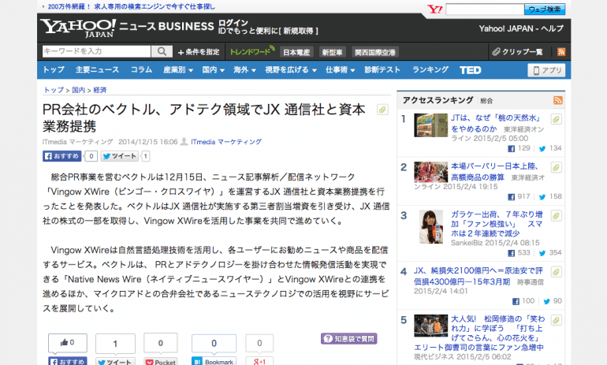
Task: Clip ranking item 4 about JX
Action: [557, 272]
